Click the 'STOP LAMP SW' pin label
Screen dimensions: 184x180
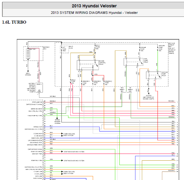[x=37, y=102]
